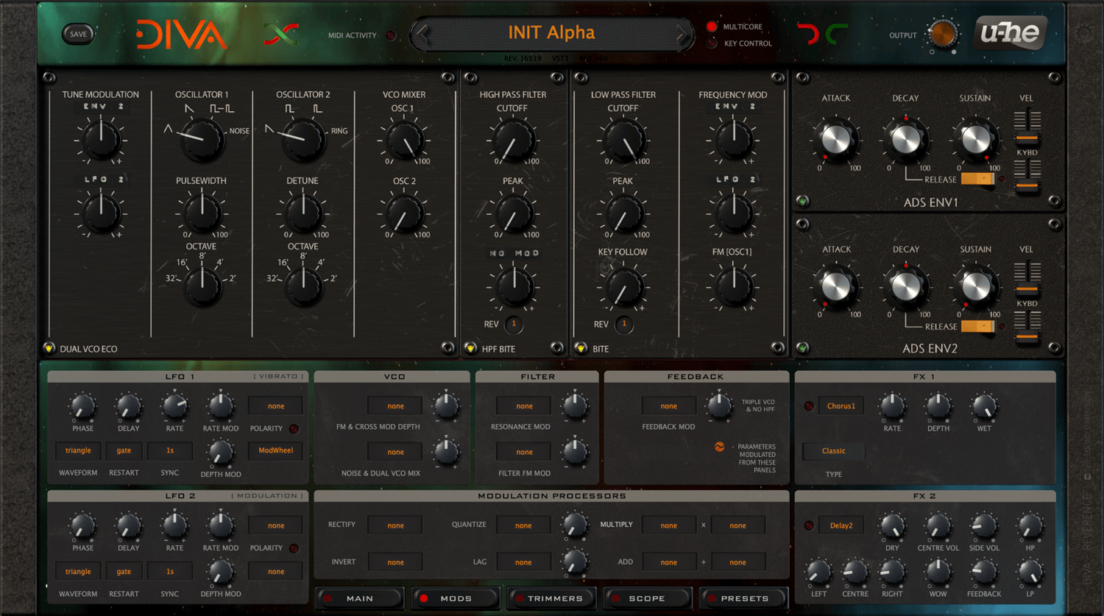Screen dimensions: 1104x616
Task: Flip the Release switch on ADS ENV1
Action: coord(977,179)
